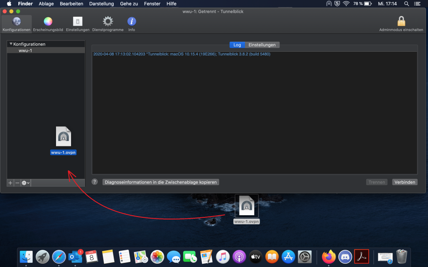Screen dimensions: 428x267
Task: Open the gear actions dropdown below list
Action: (25, 183)
